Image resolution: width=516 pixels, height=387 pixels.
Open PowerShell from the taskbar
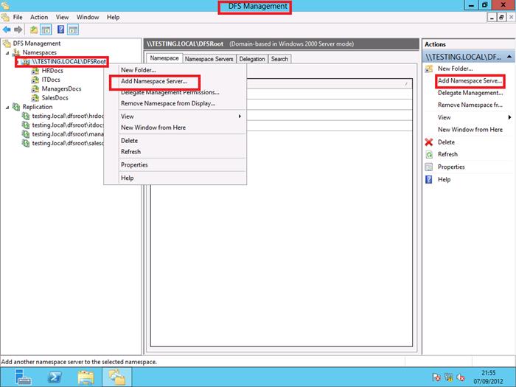coord(55,377)
